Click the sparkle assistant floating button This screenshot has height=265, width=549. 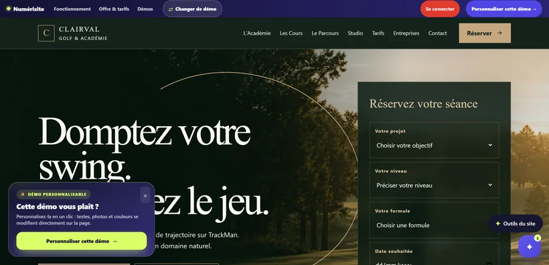(530, 246)
